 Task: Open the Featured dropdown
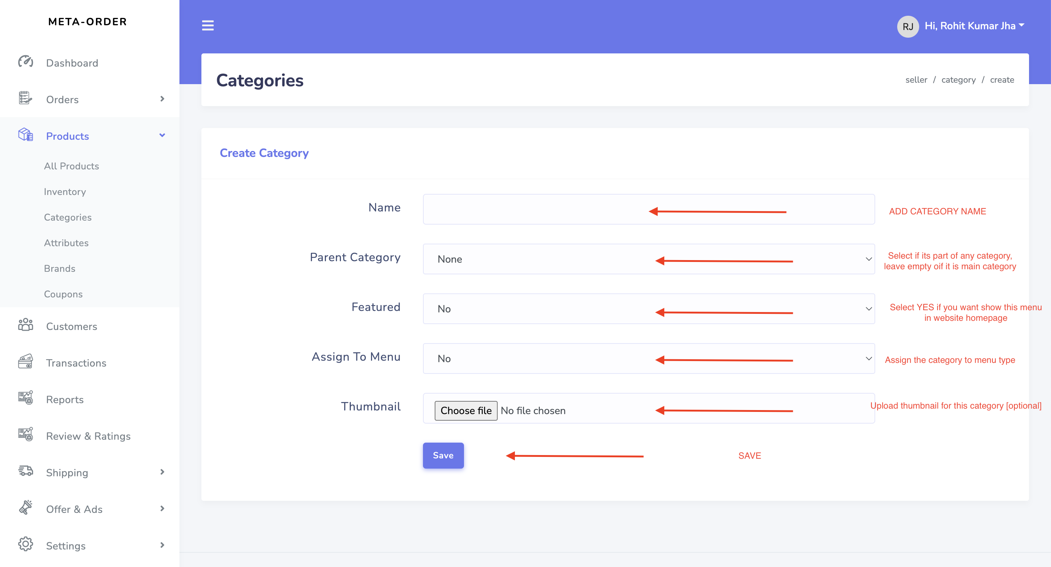pos(648,309)
